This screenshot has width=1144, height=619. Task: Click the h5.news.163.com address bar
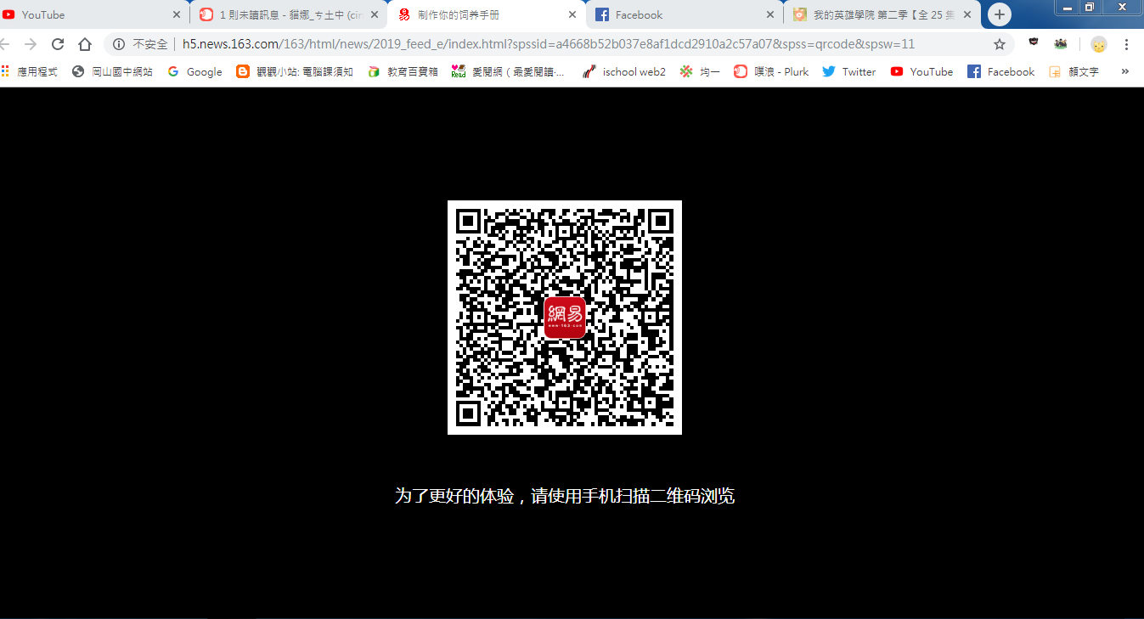548,44
